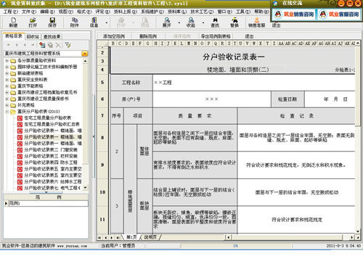The image size is (363, 272).
Task: Select 分户验收记录表二 门窗安装
Action: 51,149
